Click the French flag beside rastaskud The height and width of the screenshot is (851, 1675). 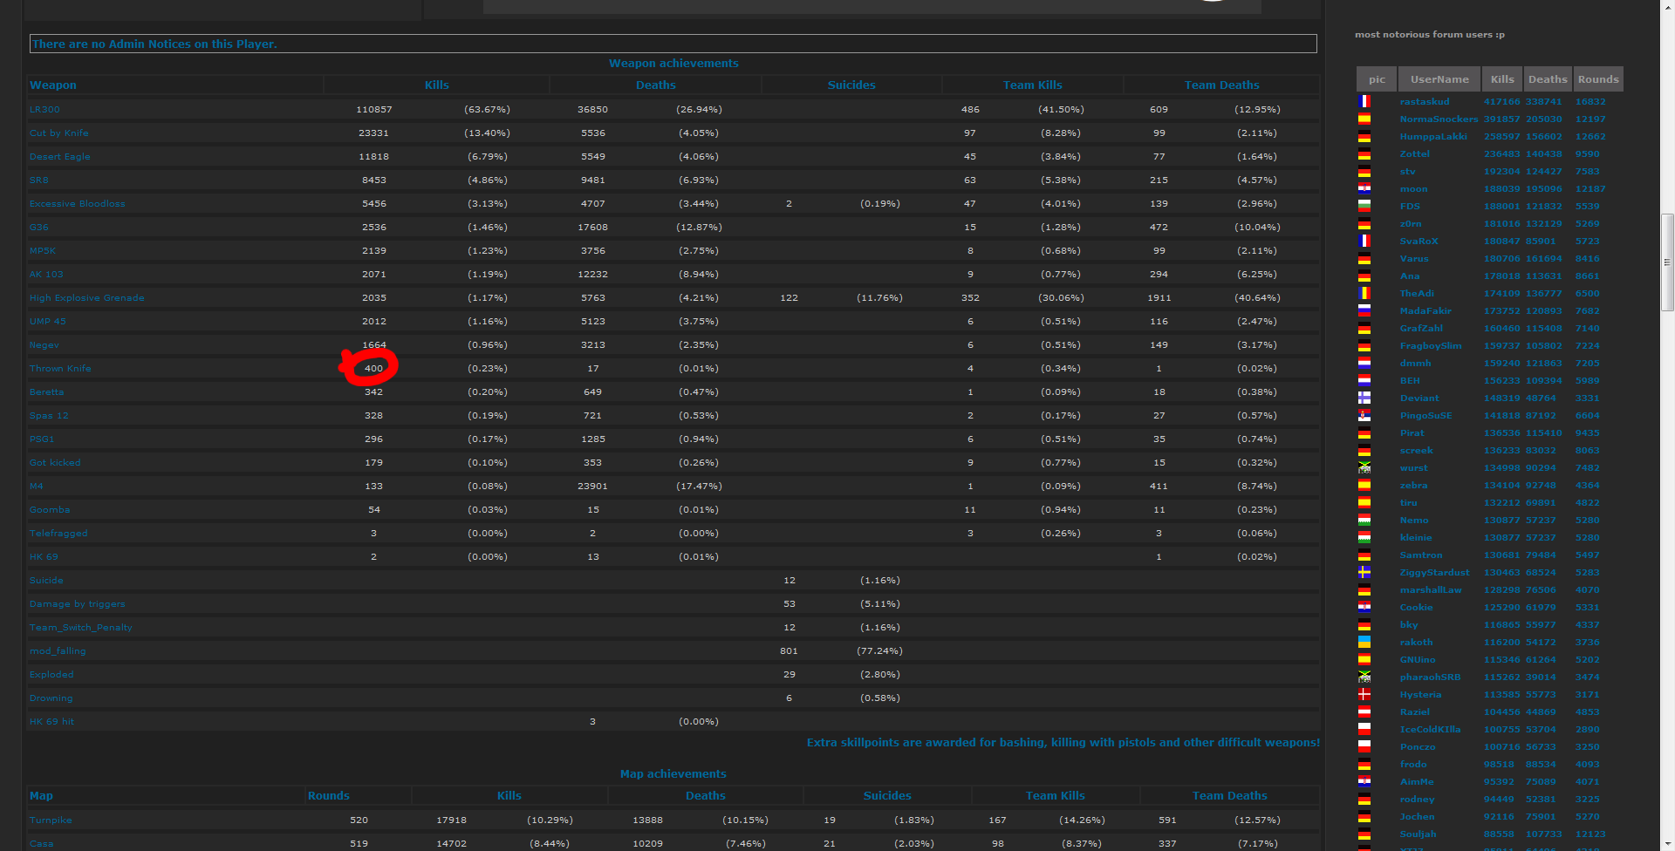point(1364,102)
